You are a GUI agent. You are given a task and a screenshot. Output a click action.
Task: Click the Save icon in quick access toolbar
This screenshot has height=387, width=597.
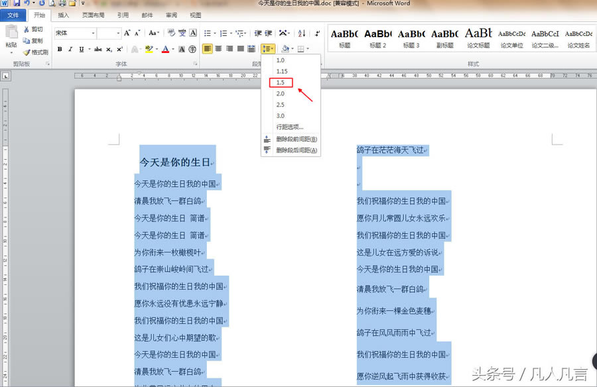tap(17, 4)
